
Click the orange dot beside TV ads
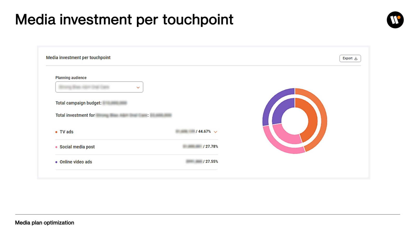pos(56,132)
